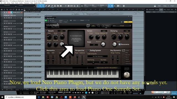
Task: Toggle monitor on the first Sonata track
Action: click(11, 12)
